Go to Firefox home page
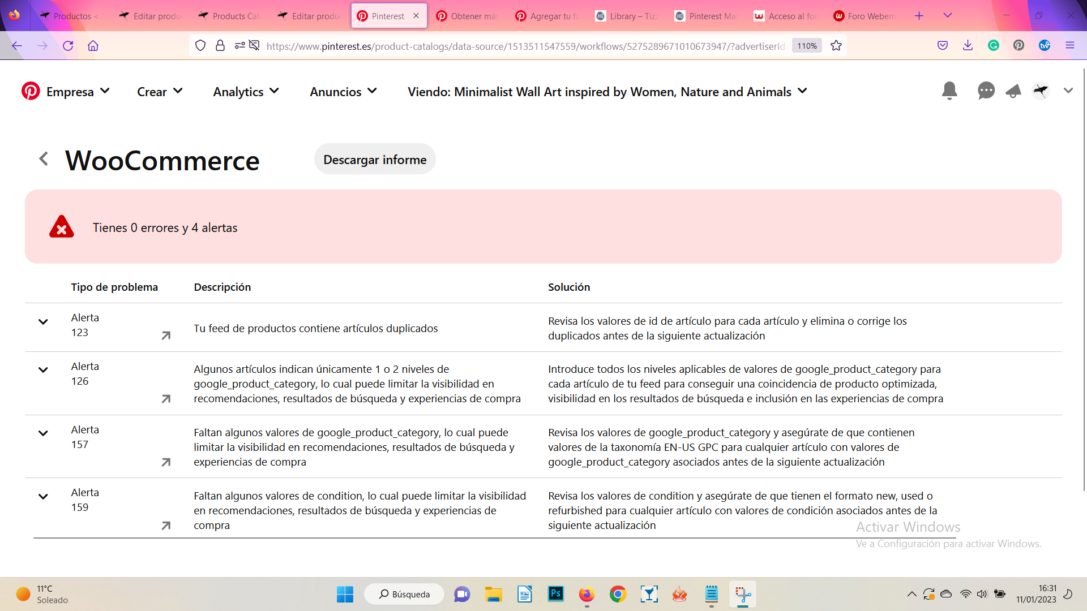 pos(93,46)
